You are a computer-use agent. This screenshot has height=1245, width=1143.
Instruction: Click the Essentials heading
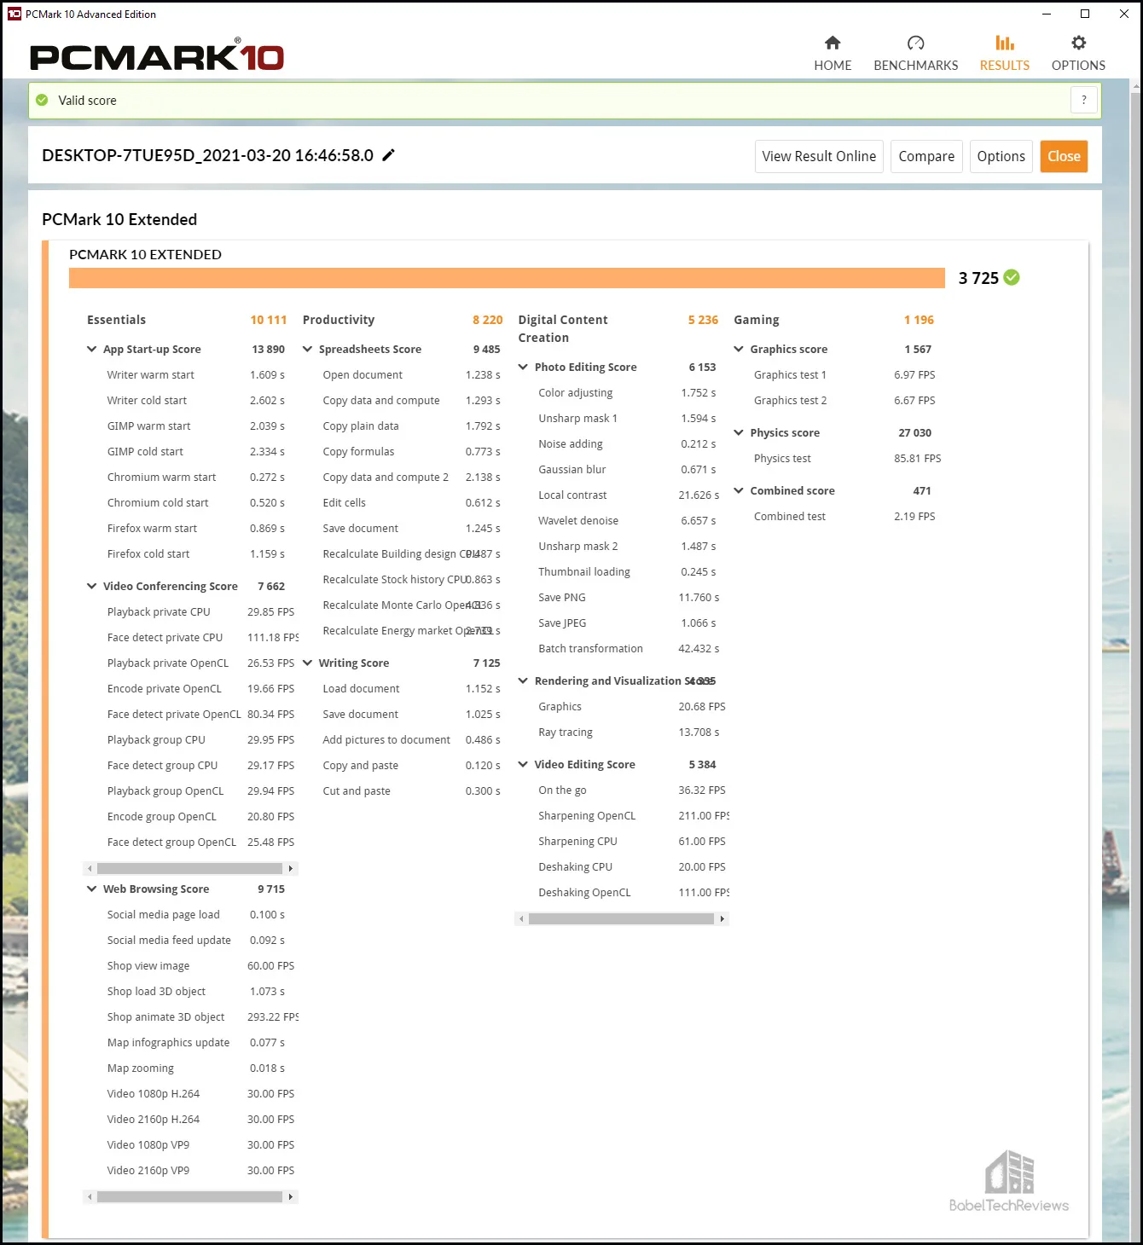(x=116, y=320)
